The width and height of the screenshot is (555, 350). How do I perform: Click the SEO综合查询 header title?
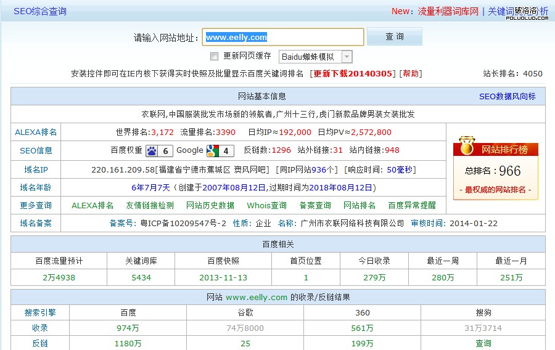[40, 11]
